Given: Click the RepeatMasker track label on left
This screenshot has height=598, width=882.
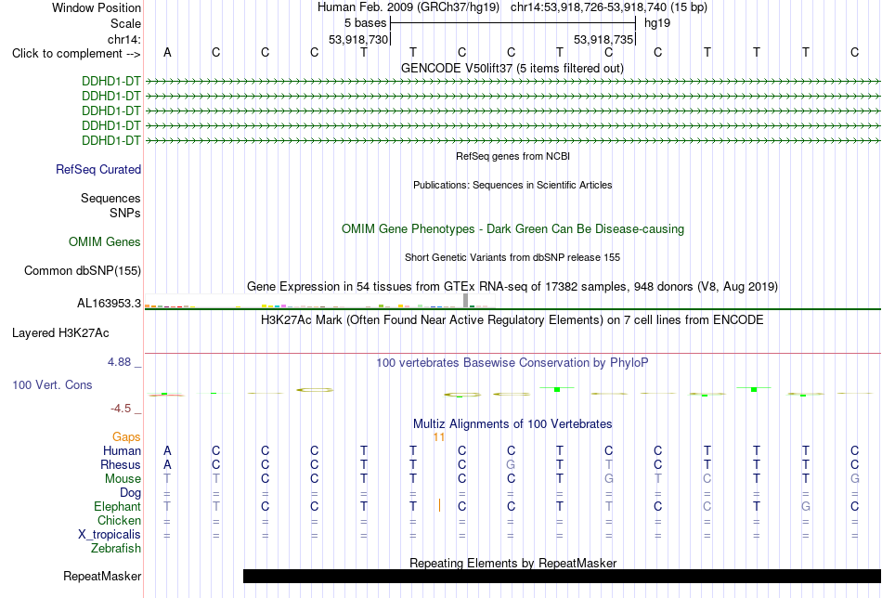Looking at the screenshot, I should coord(102,576).
